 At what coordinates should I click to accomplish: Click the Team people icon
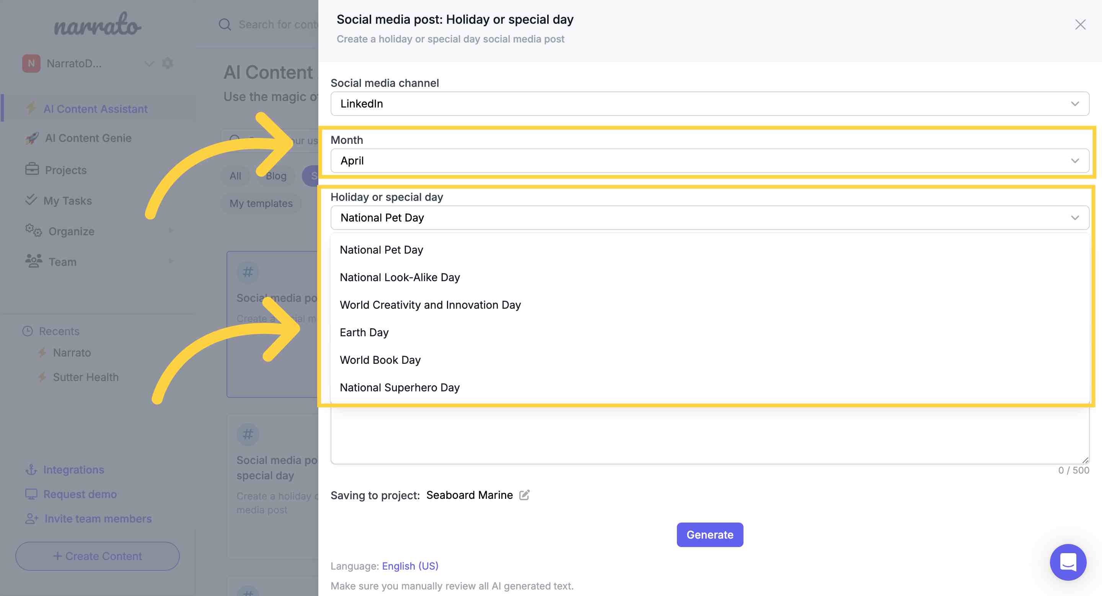point(33,261)
